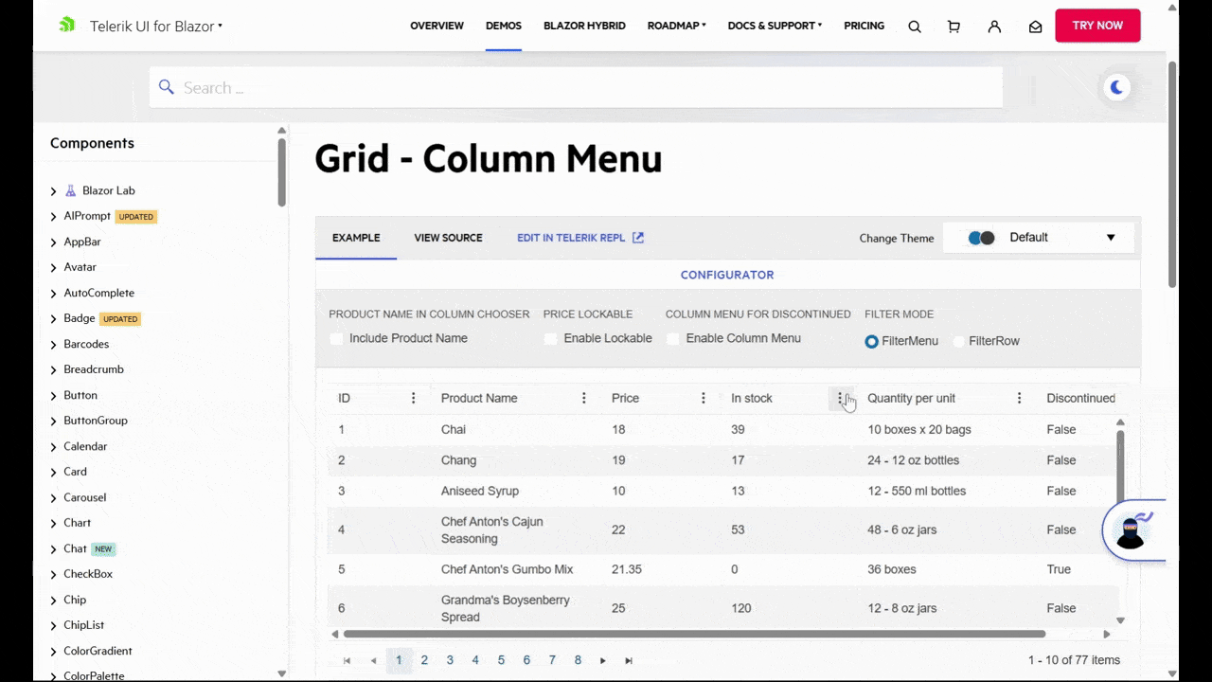The height and width of the screenshot is (682, 1212).
Task: Toggle dark mode with the moon icon
Action: 1116,87
